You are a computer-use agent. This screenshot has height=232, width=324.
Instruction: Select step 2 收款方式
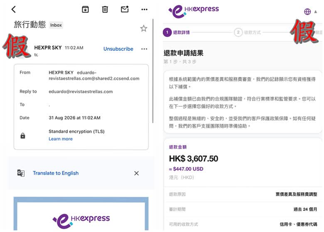point(248,32)
